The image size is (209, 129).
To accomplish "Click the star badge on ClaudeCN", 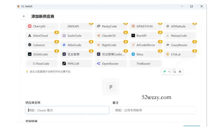I will [x=126, y=32].
